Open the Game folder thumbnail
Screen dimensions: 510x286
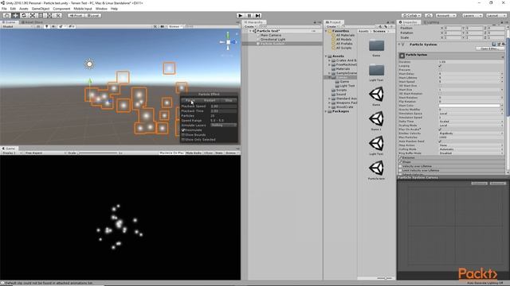[x=376, y=45]
